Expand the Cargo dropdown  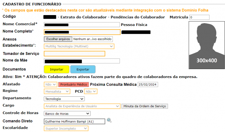82,106
